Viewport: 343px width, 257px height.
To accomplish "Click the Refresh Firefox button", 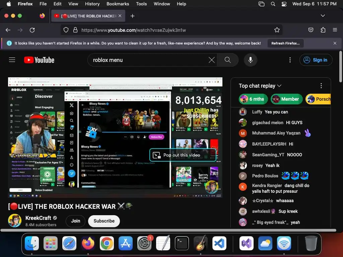I will 285,43.
